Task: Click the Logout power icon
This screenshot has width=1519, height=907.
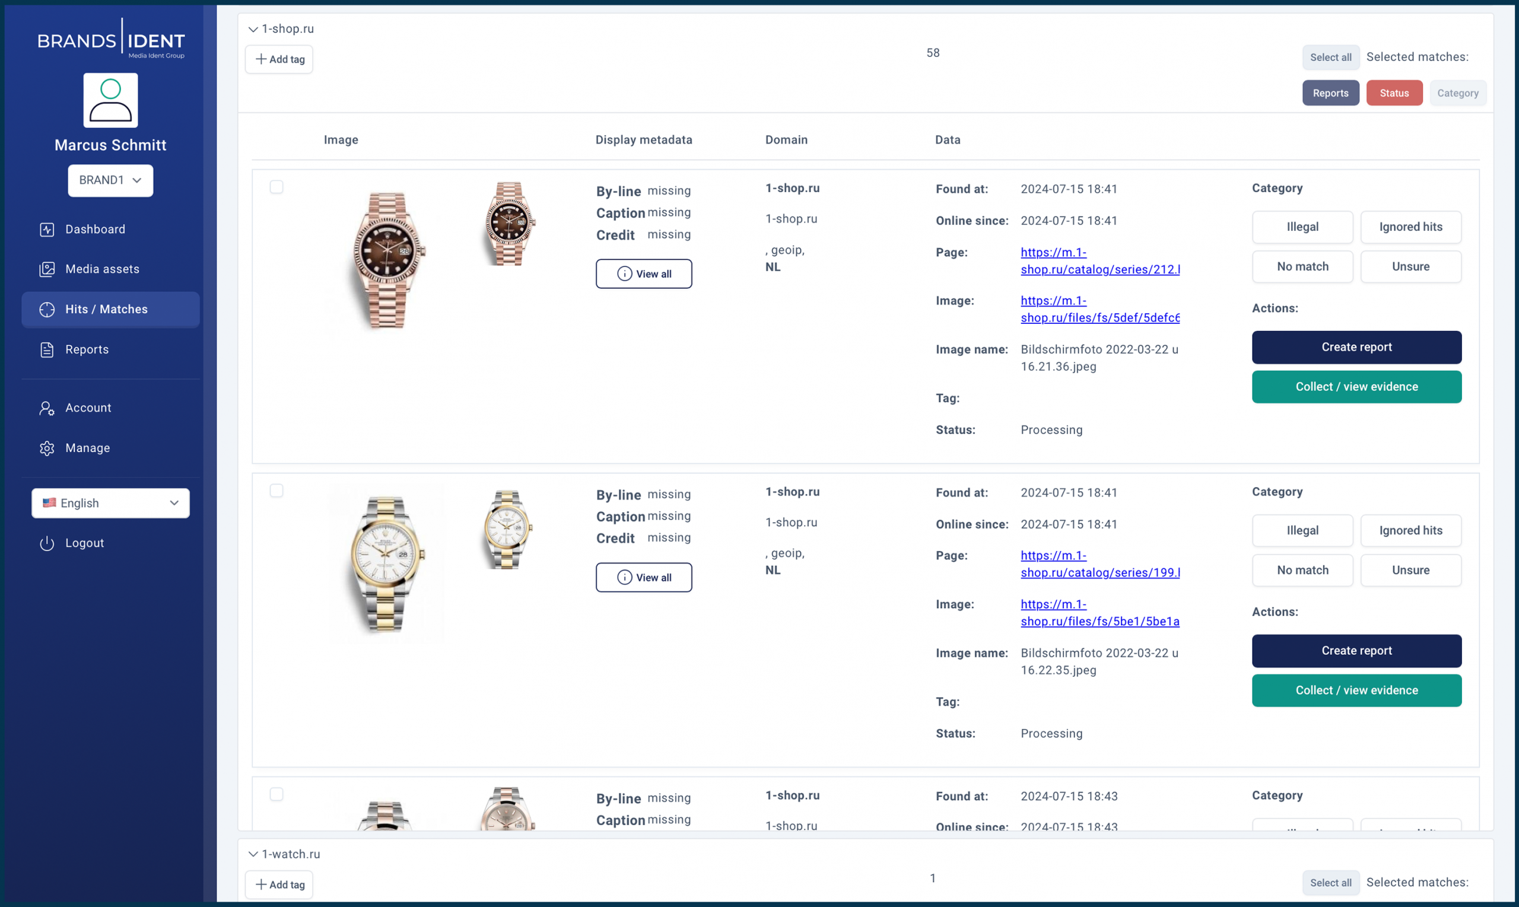Action: 47,543
